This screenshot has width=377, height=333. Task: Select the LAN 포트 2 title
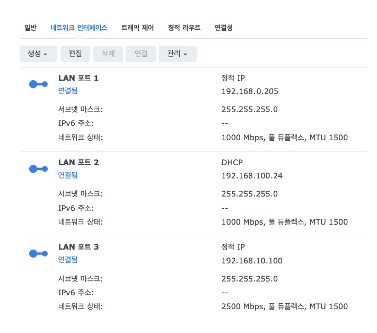click(x=78, y=163)
